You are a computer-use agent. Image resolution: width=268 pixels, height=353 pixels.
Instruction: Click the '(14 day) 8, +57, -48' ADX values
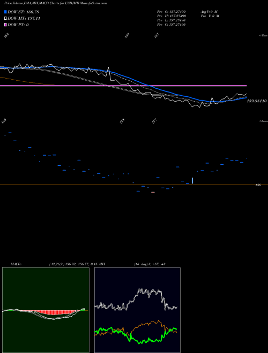[150, 264]
